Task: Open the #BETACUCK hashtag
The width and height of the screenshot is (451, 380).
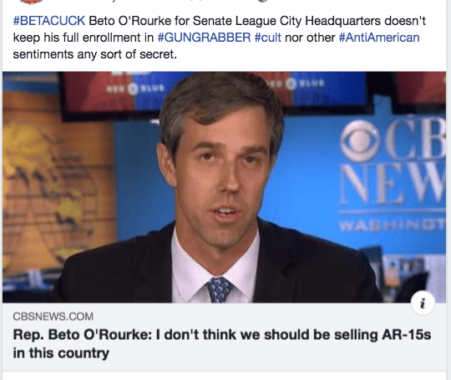Action: tap(49, 21)
